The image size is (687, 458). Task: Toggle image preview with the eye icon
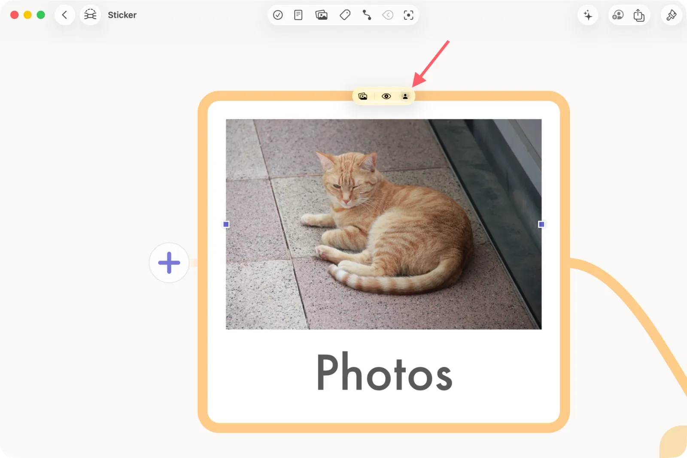point(386,96)
